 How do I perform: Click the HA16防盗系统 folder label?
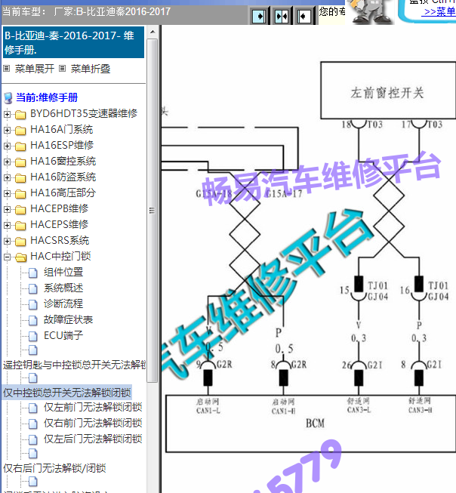63,177
